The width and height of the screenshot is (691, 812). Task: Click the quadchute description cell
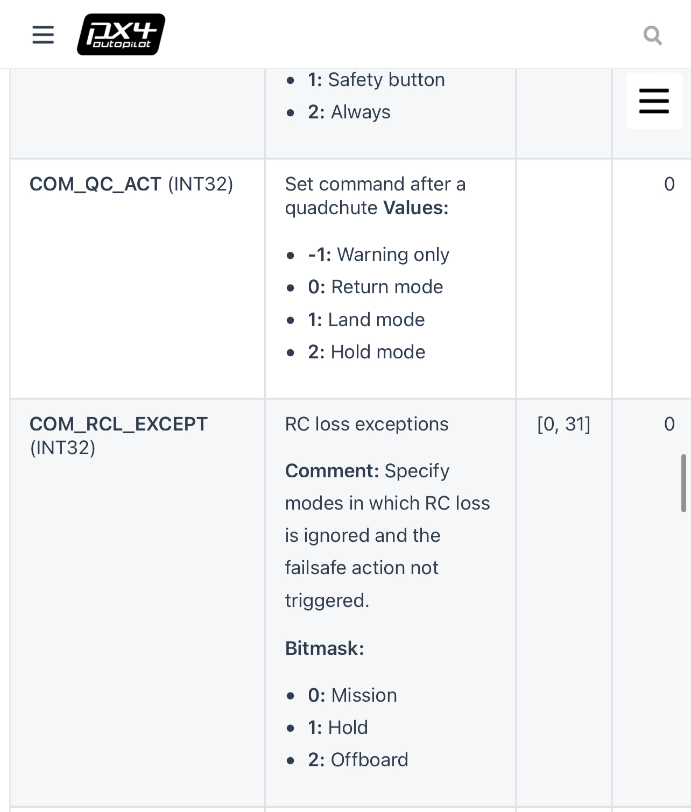375,196
